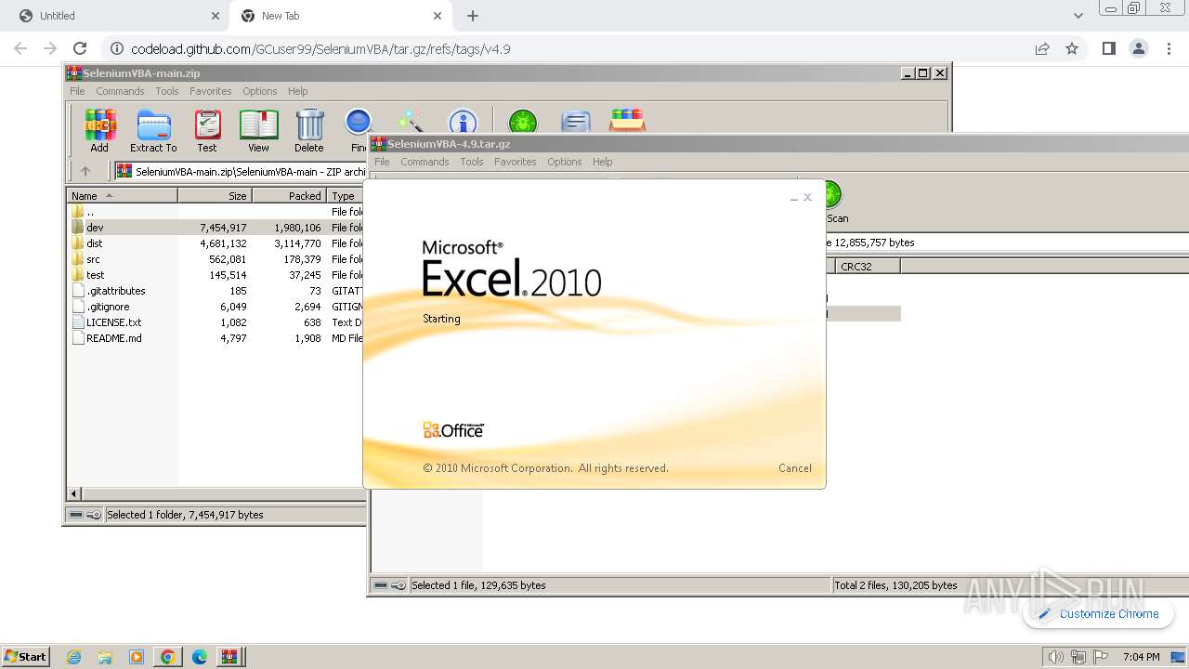This screenshot has height=669, width=1189.
Task: Open Chrome three-dot menu
Action: [1168, 48]
